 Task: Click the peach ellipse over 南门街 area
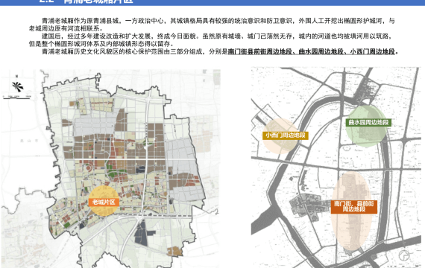pyautogui.click(x=352, y=211)
